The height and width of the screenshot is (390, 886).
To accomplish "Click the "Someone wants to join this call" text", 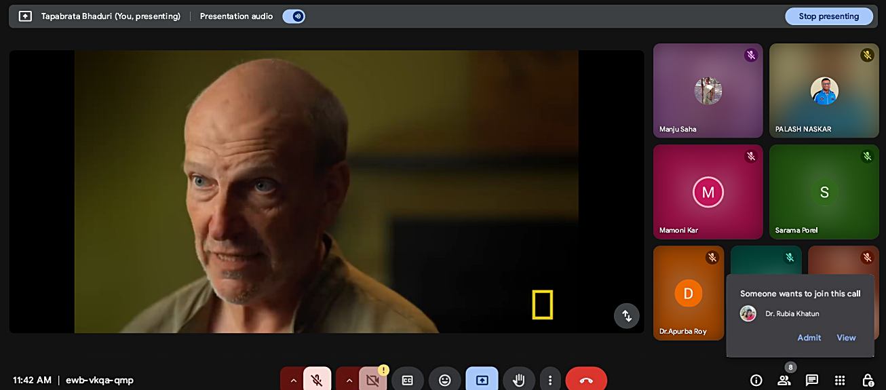I will click(801, 294).
